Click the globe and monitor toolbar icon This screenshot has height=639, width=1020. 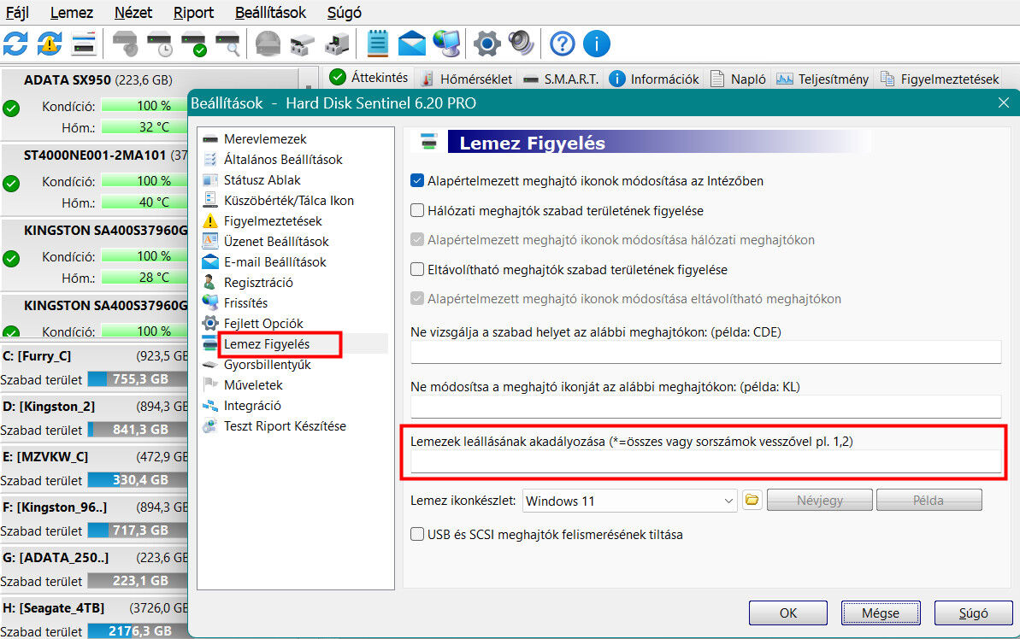point(447,44)
